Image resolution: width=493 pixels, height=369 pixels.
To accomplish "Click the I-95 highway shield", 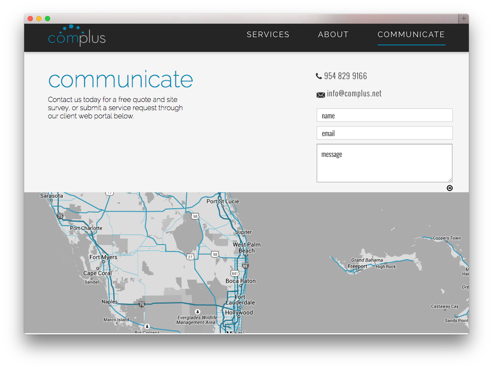I will tap(245, 266).
